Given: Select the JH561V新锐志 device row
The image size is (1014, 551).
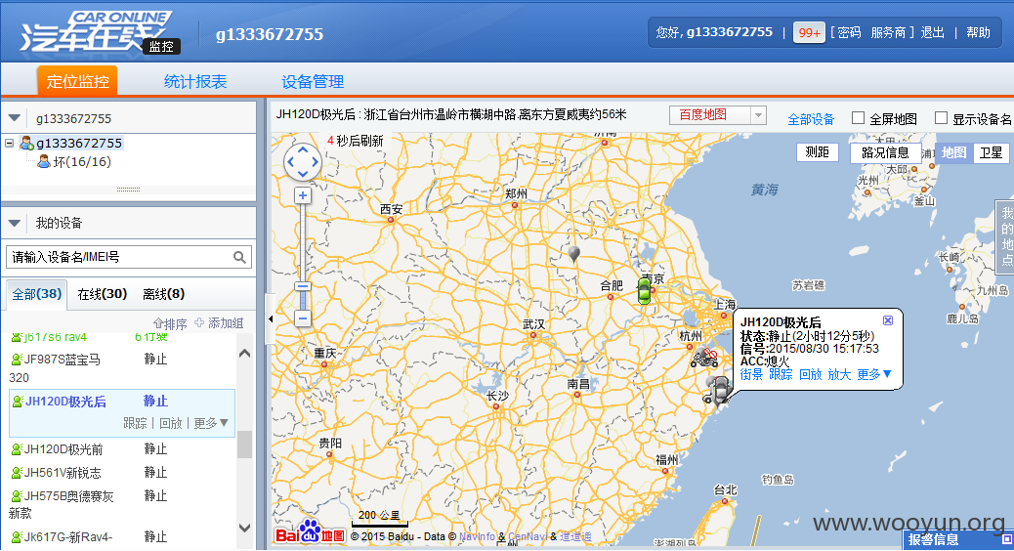Looking at the screenshot, I should click(x=121, y=473).
